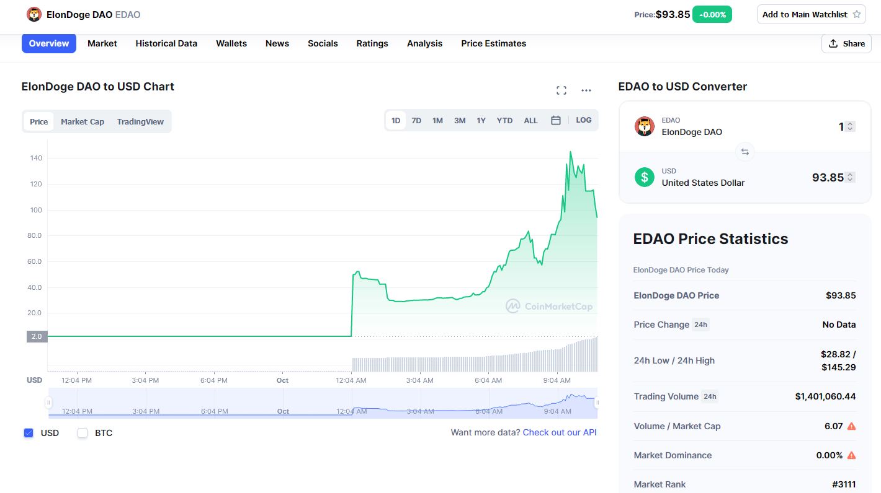Image resolution: width=881 pixels, height=493 pixels.
Task: Click the Volume / Market Cap warning icon
Action: point(851,426)
